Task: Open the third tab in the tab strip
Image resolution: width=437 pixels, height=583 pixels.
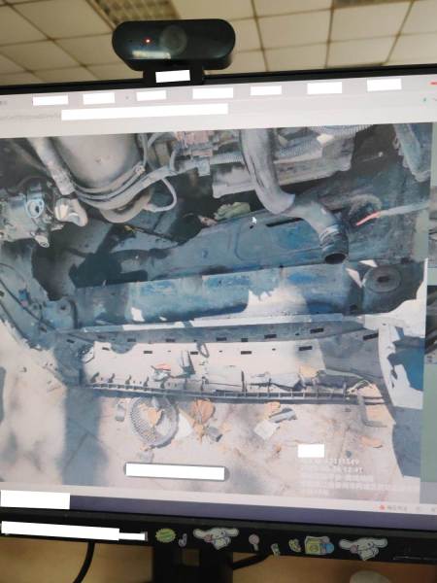Action: 151,95
